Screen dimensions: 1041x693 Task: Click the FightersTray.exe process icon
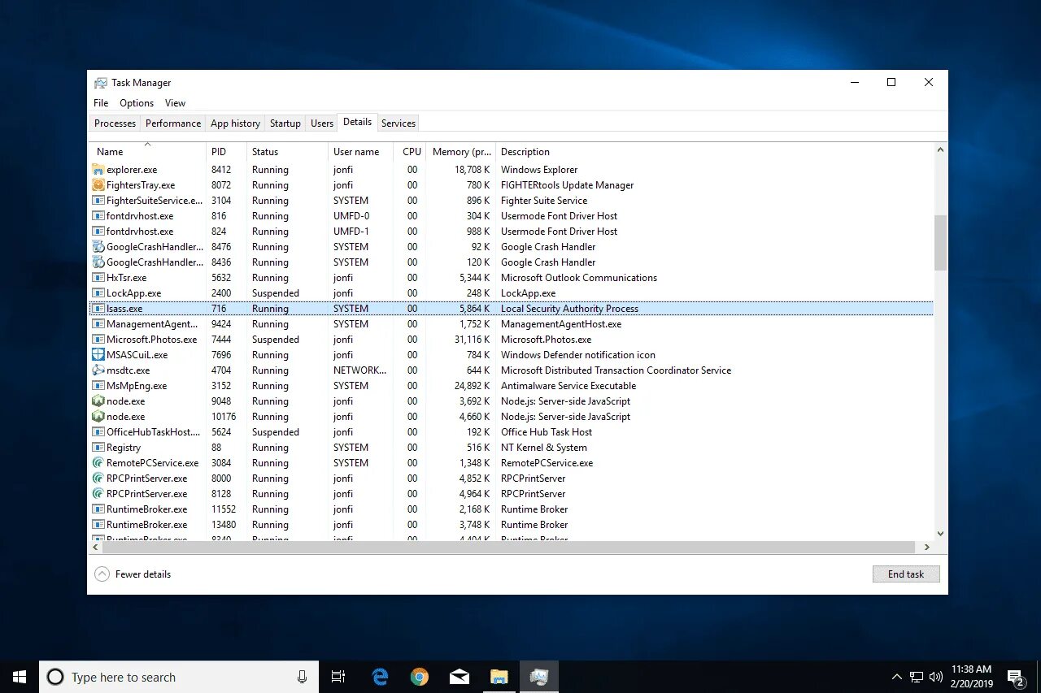pyautogui.click(x=98, y=185)
